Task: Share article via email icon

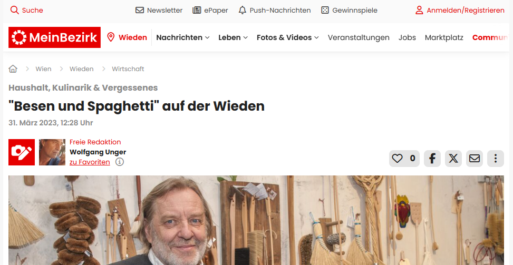Action: click(475, 159)
